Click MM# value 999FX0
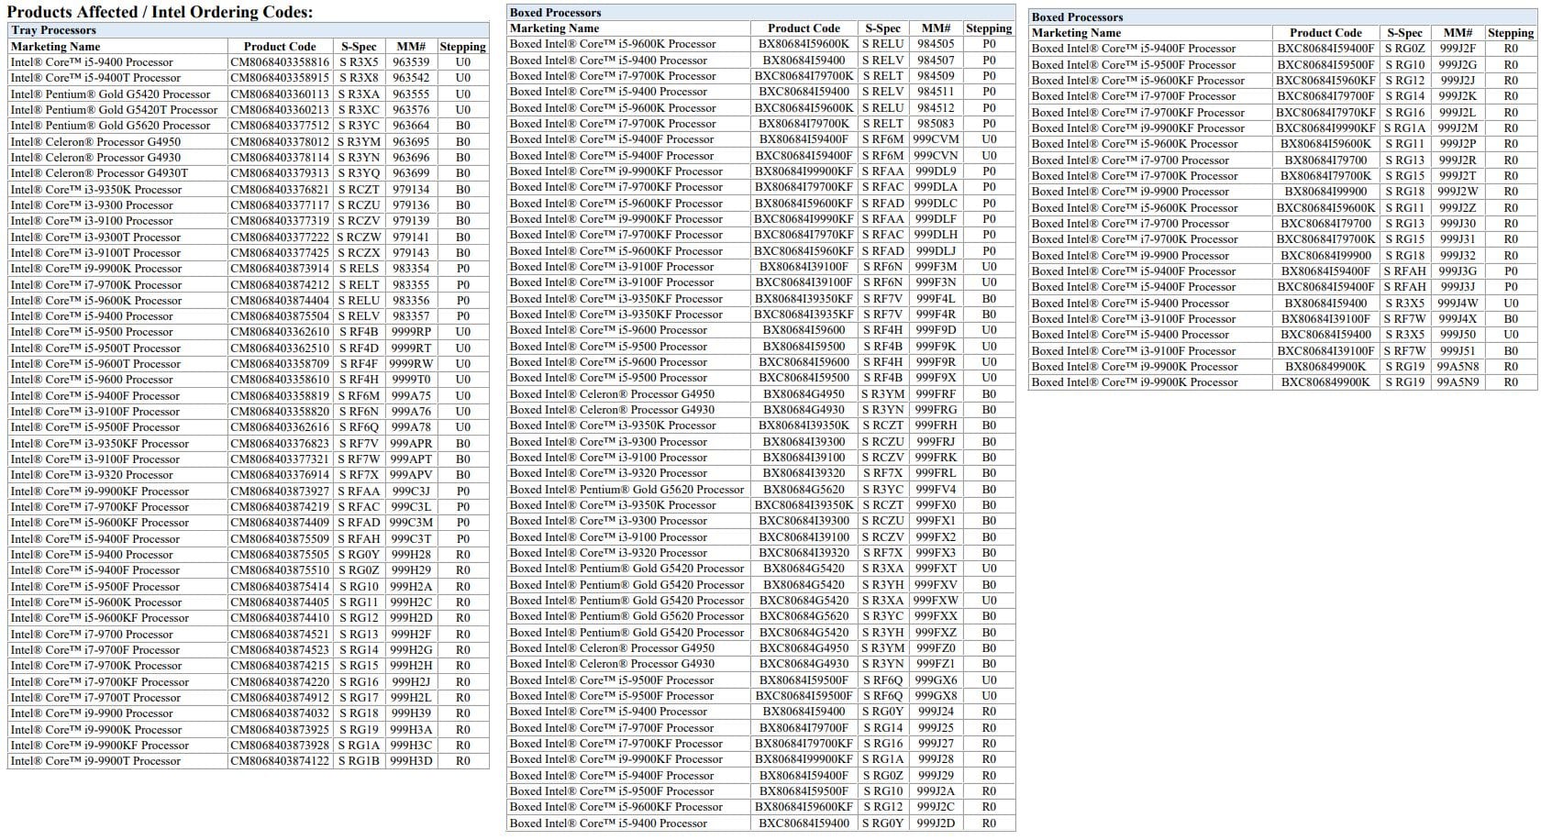This screenshot has height=840, width=1552. pos(936,505)
